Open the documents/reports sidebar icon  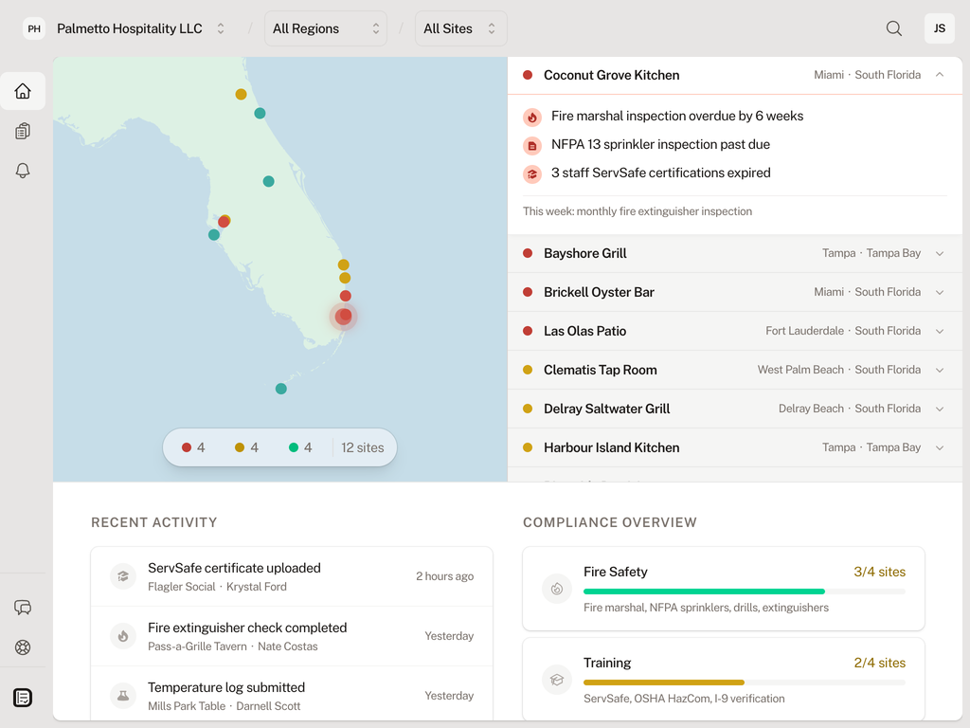click(x=23, y=131)
